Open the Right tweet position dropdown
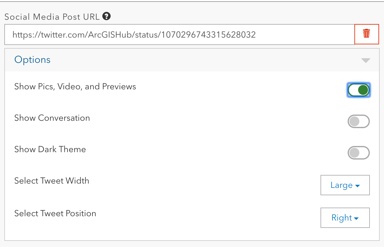The width and height of the screenshot is (384, 247). point(345,218)
